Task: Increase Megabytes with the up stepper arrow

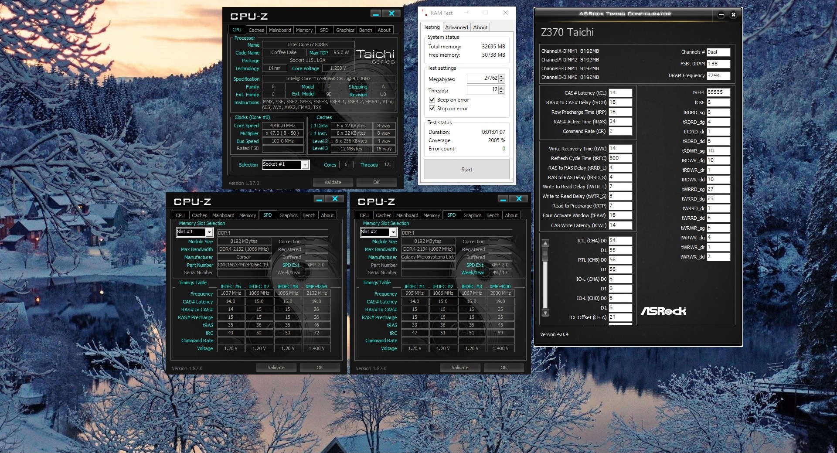Action: 501,77
